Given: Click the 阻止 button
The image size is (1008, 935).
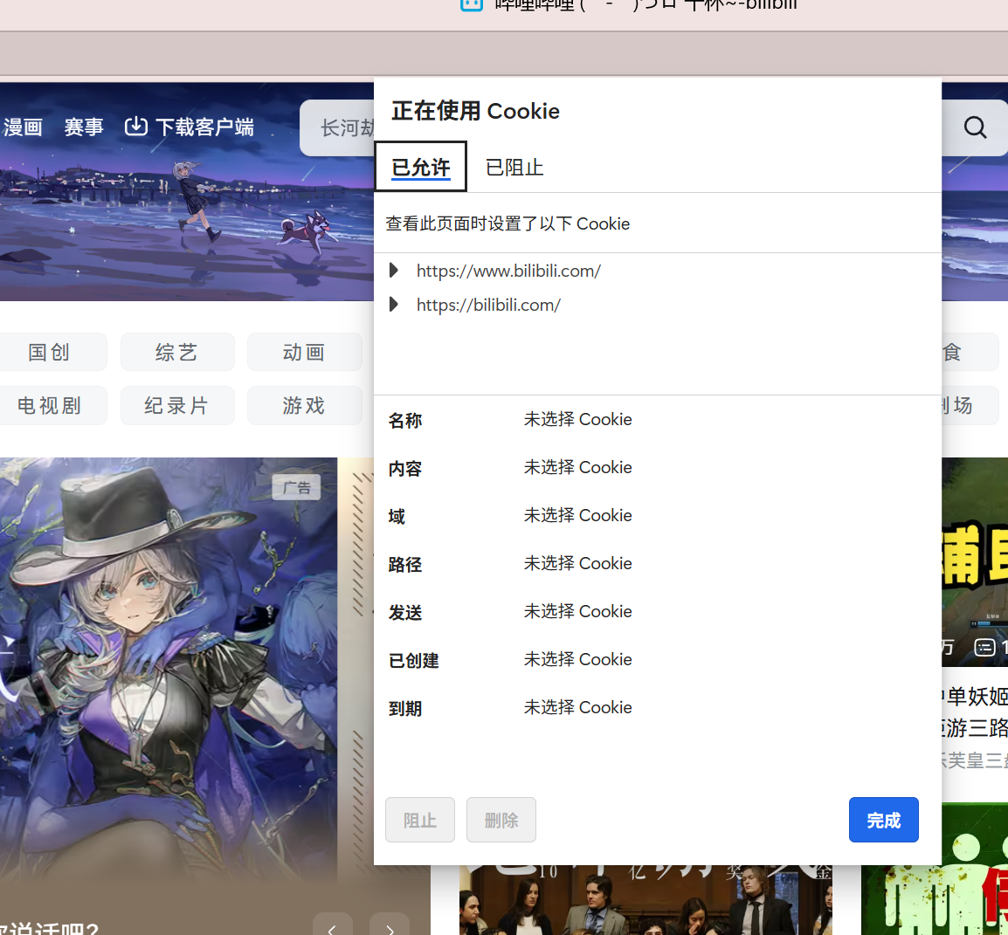Looking at the screenshot, I should [420, 820].
